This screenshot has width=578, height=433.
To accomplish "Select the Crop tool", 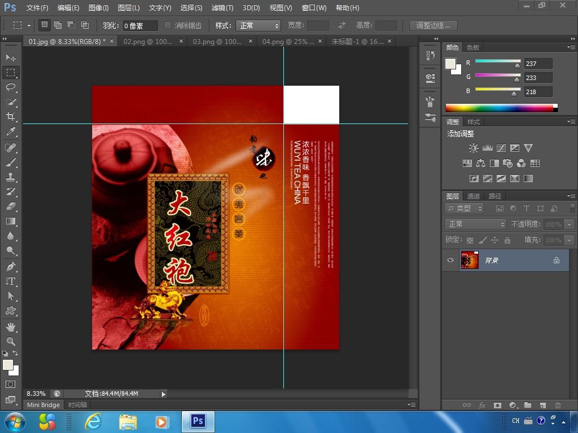I will (11, 117).
